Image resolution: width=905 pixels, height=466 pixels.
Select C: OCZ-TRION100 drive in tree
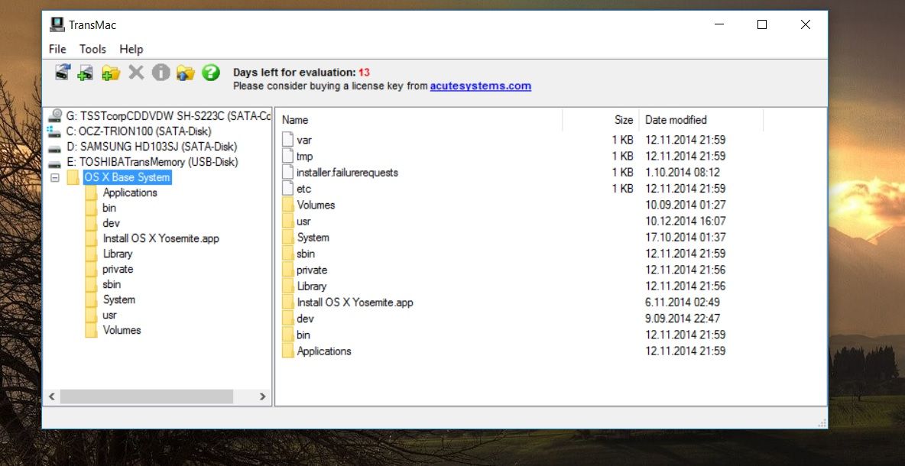pyautogui.click(x=138, y=131)
